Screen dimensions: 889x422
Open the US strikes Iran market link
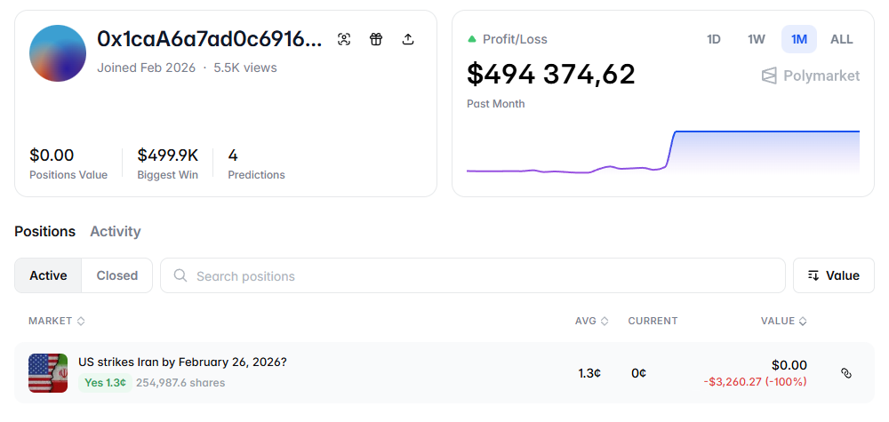click(x=182, y=362)
